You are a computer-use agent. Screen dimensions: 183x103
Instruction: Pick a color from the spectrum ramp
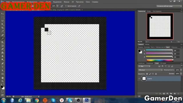[160, 60]
